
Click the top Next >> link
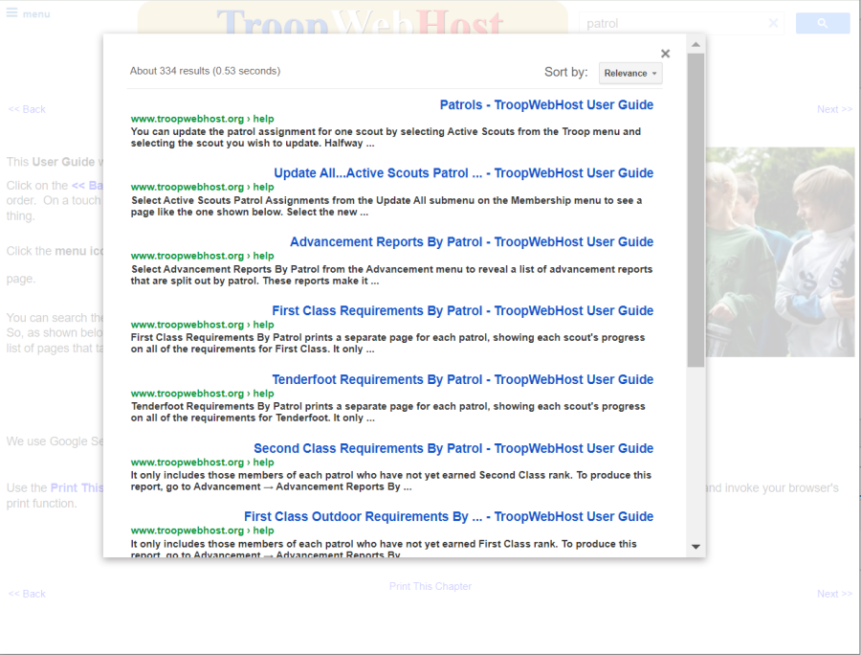click(834, 109)
